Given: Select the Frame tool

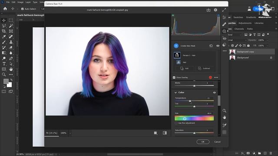Looking at the screenshot, I should point(11,31).
